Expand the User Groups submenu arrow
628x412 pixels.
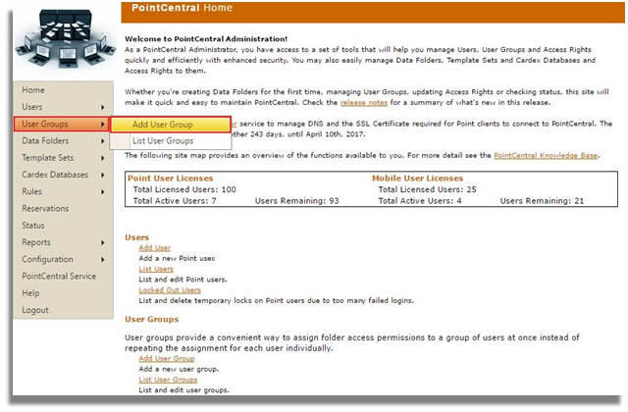[x=102, y=125]
